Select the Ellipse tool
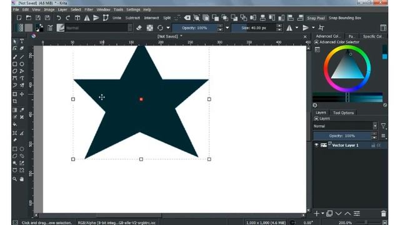The height and width of the screenshot is (225, 400). point(22,64)
